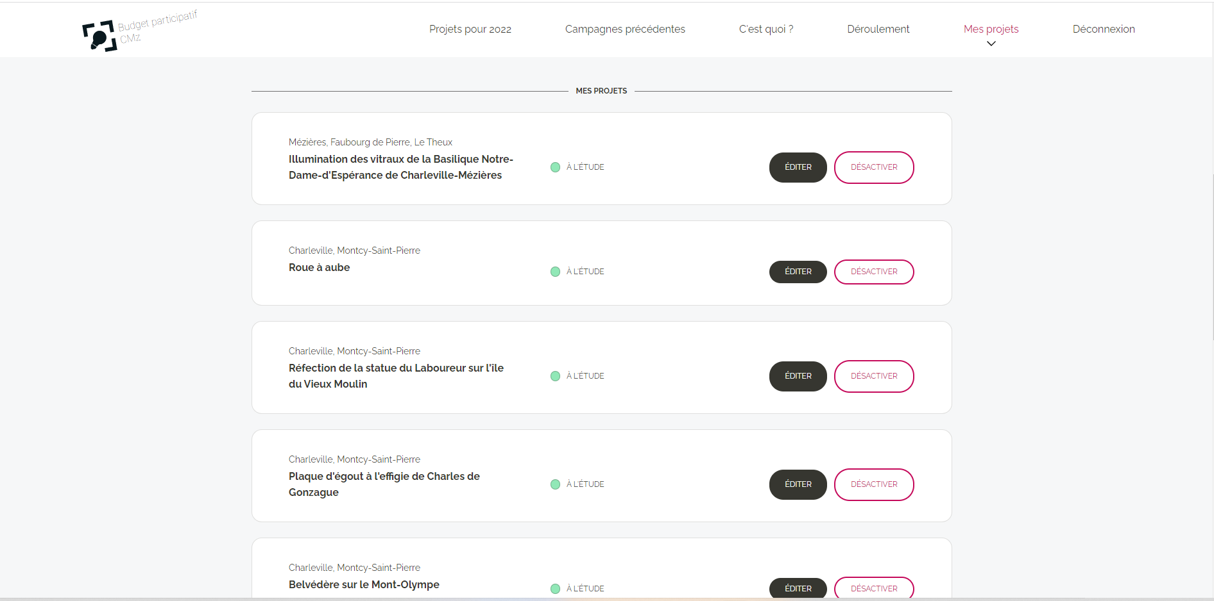Go to Campagnes précédentes page
The image size is (1214, 601).
[625, 29]
